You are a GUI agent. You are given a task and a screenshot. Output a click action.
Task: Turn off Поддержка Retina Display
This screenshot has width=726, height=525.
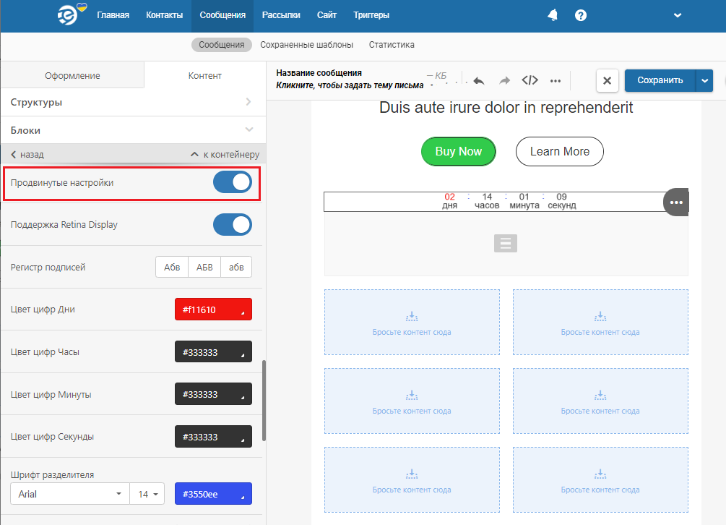[x=232, y=225]
